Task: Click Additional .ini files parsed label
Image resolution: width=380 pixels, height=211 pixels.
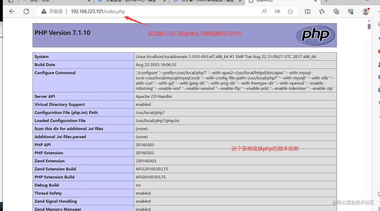Action: (x=60, y=137)
